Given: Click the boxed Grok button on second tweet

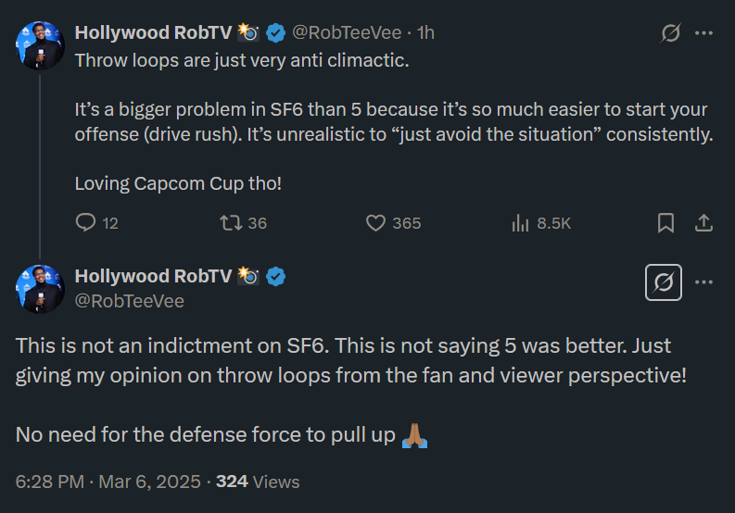Looking at the screenshot, I should point(664,283).
